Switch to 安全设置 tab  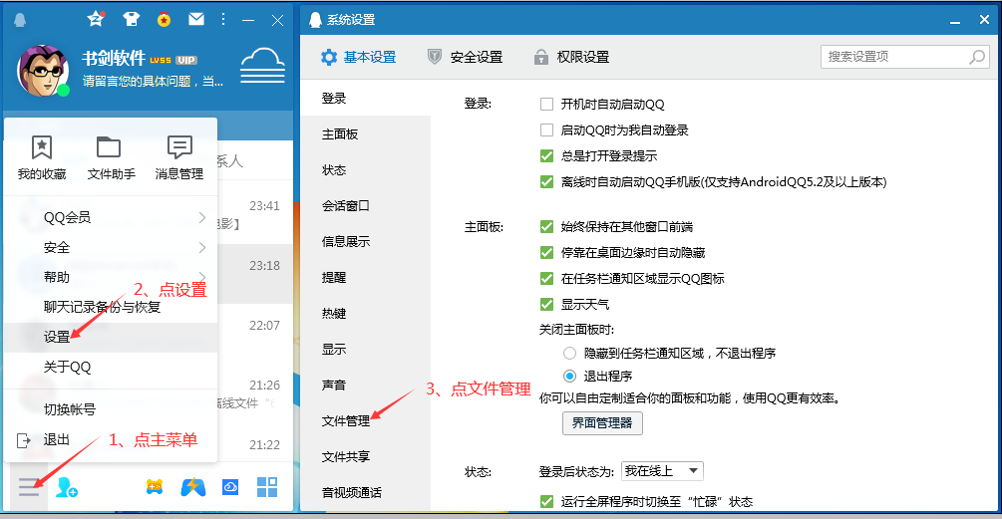465,57
